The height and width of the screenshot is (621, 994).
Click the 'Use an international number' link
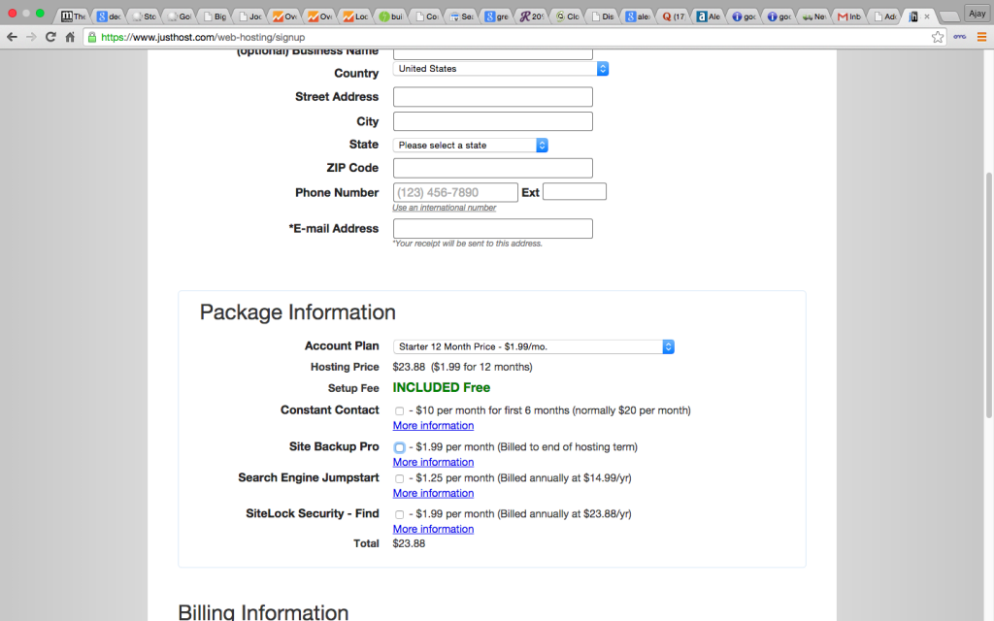444,208
